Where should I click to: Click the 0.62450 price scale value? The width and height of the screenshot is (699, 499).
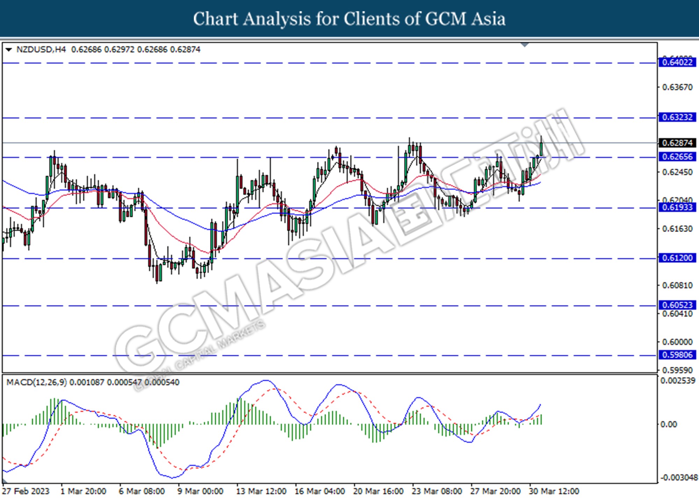[677, 172]
